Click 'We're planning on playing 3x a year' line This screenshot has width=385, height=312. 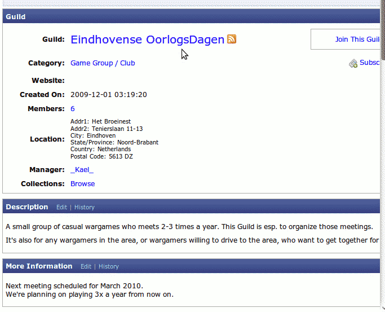(90, 295)
